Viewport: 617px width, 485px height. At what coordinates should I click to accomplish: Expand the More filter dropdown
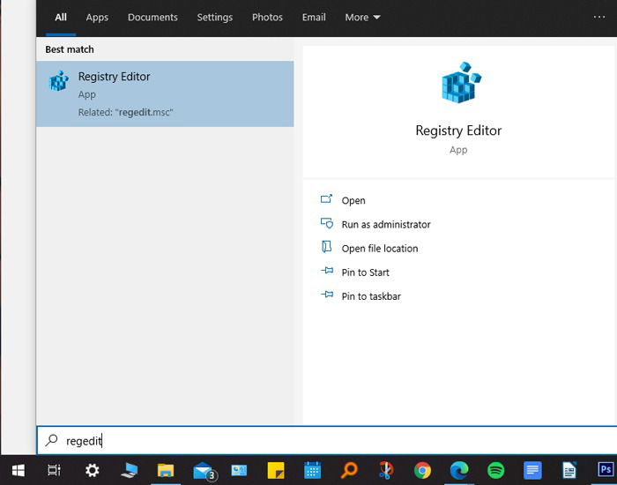(x=362, y=18)
